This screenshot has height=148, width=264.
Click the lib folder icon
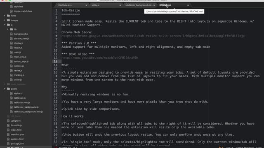pos(12,29)
